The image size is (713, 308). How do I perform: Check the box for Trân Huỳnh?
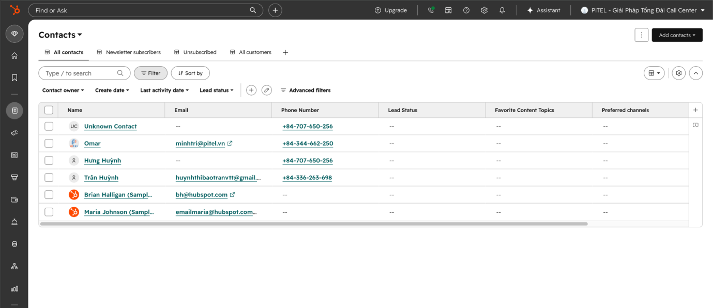(49, 177)
